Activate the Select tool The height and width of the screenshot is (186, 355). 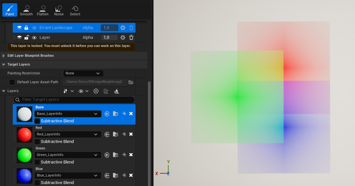[x=75, y=10]
